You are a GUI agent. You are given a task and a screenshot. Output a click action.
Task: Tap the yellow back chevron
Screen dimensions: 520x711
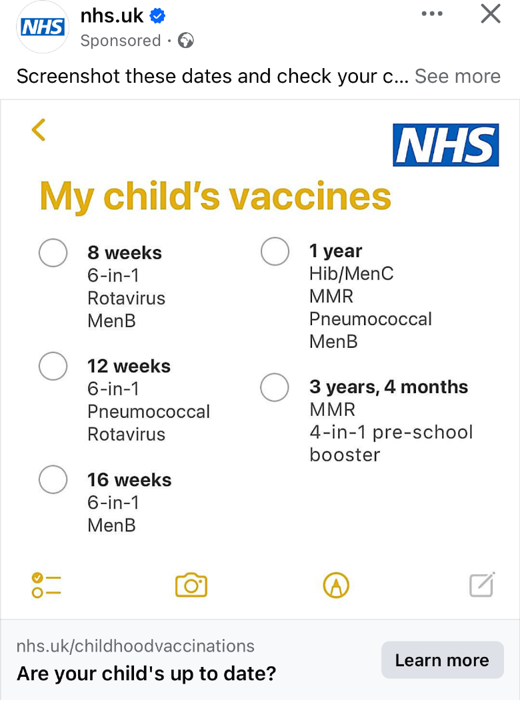(x=39, y=130)
